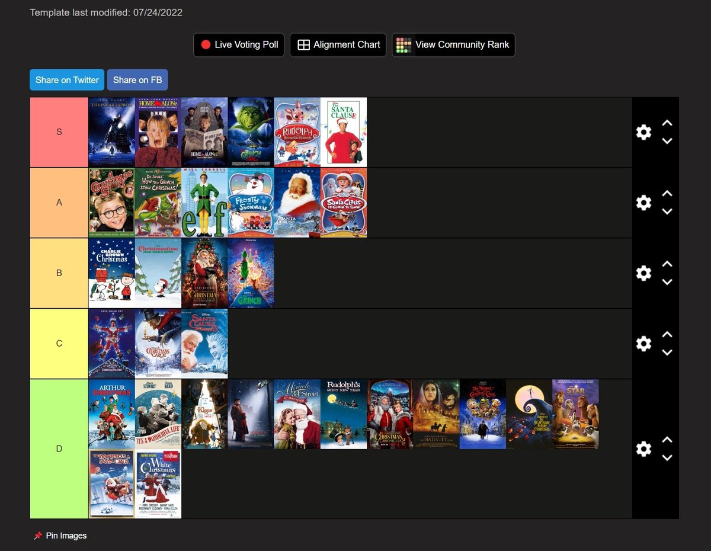The image size is (711, 551).
Task: Select the green D tier label
Action: pos(59,449)
